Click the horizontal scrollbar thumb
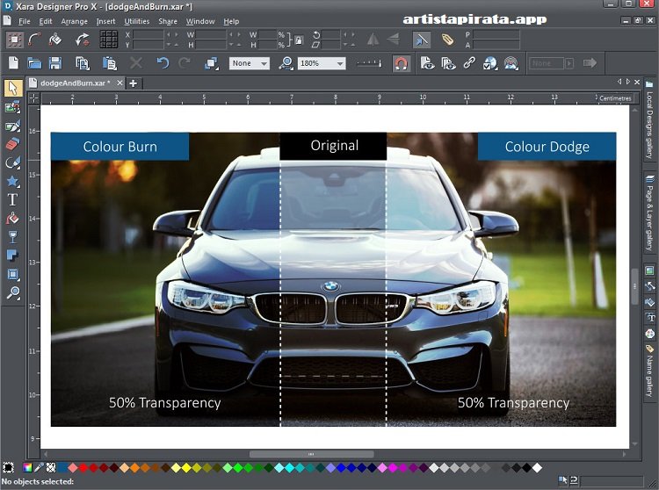 pos(311,454)
